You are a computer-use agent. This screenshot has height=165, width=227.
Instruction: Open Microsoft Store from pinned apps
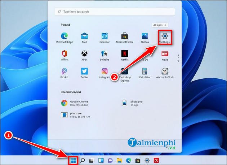tap(125, 38)
